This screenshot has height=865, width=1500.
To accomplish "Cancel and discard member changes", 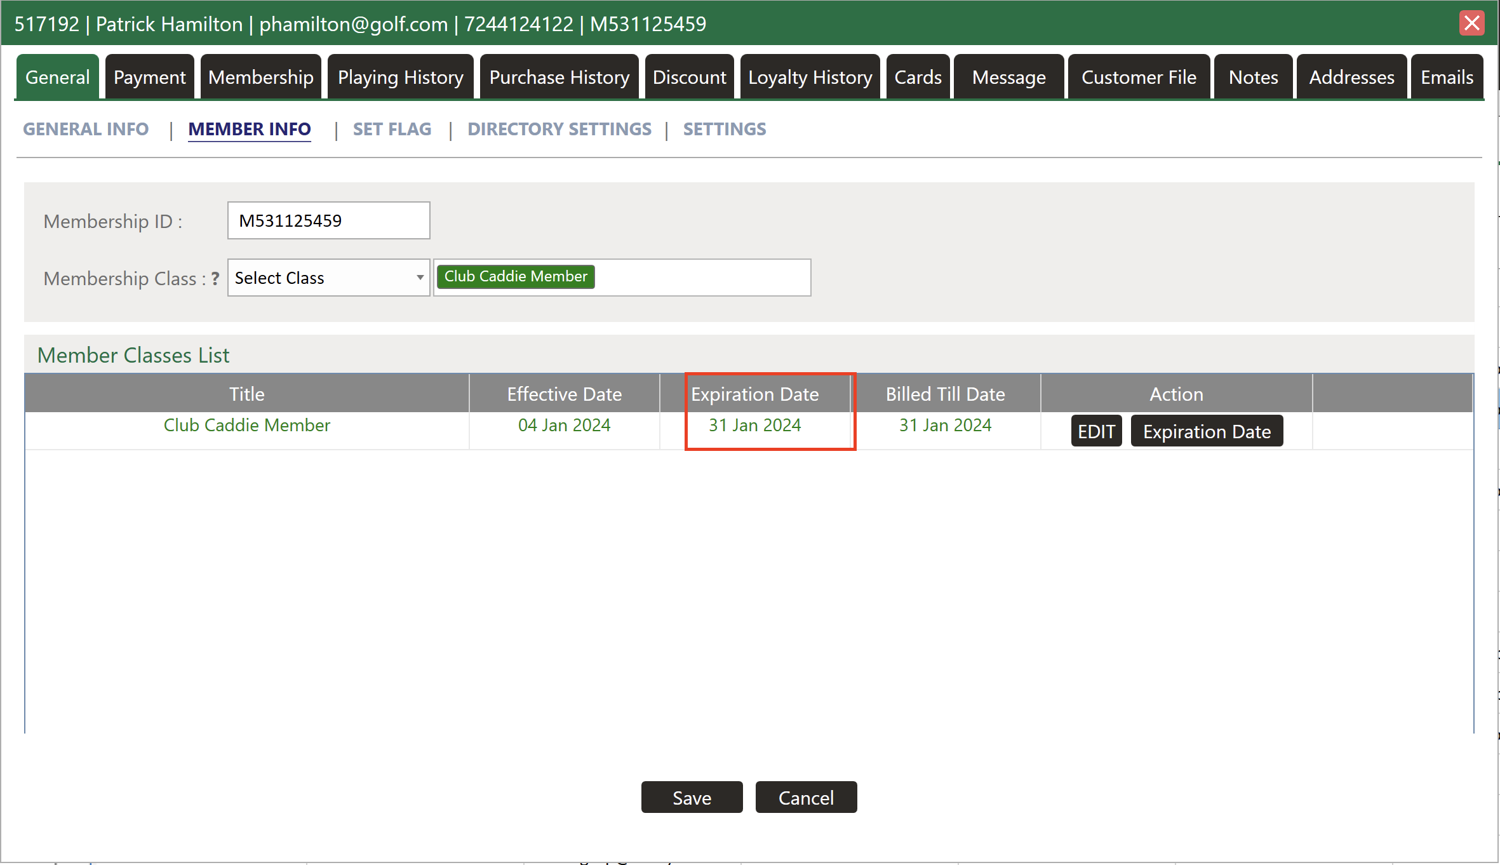I will click(x=805, y=797).
